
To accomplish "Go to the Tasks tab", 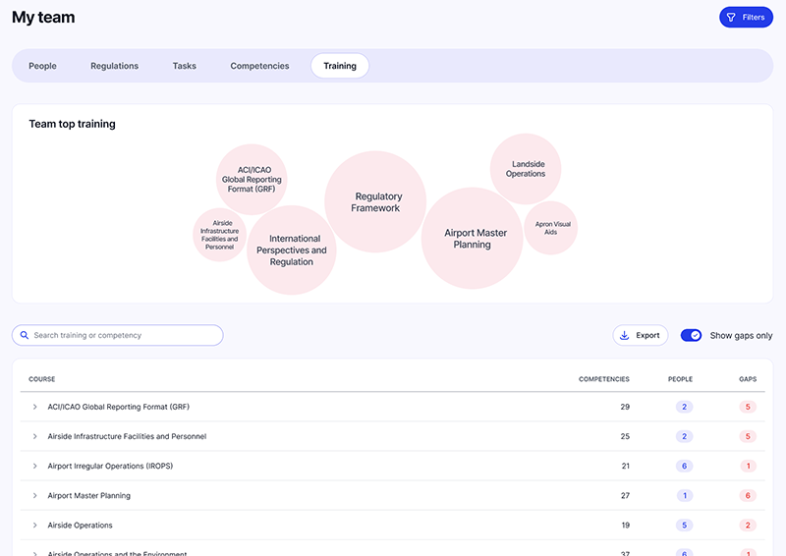I will tap(185, 66).
